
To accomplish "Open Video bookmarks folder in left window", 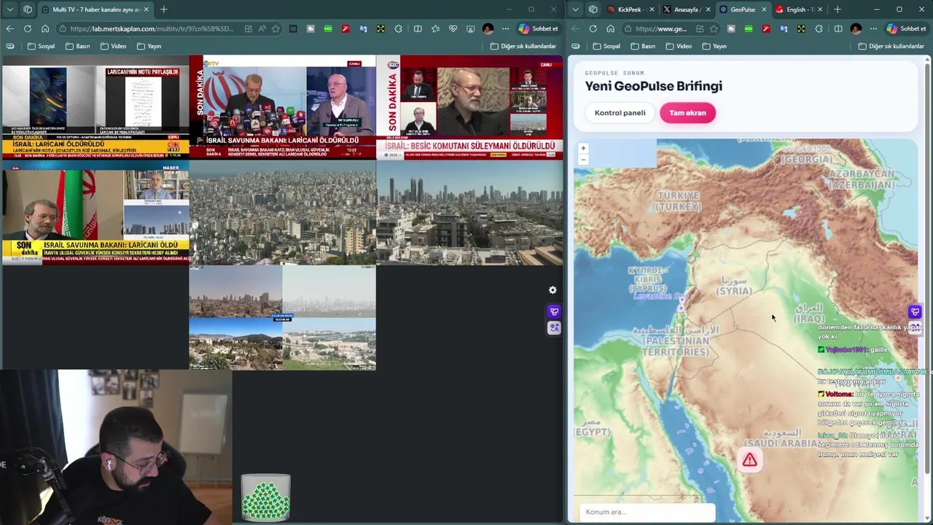I will point(113,46).
